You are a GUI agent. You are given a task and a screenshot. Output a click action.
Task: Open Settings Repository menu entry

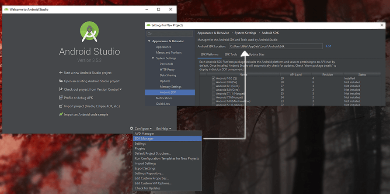[167, 174]
